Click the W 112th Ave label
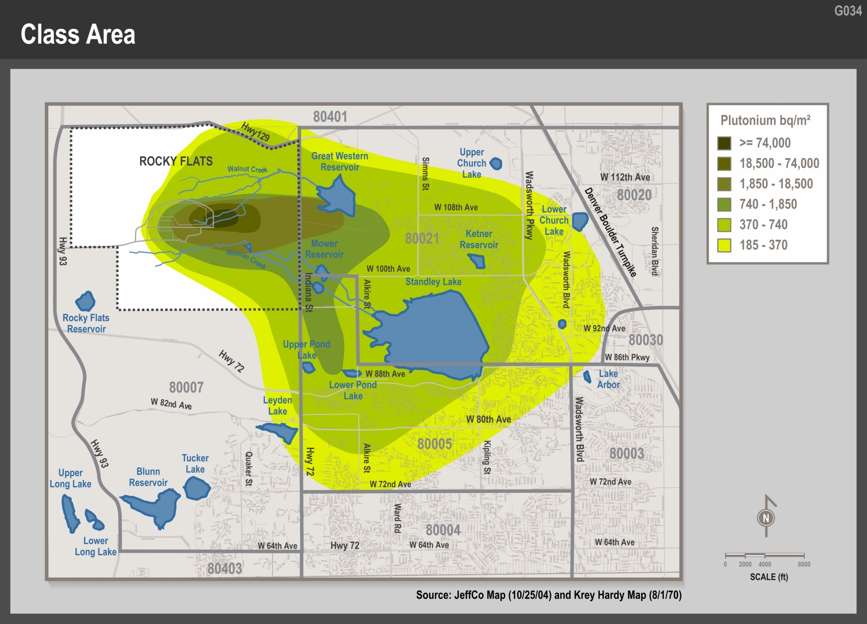 [x=625, y=178]
